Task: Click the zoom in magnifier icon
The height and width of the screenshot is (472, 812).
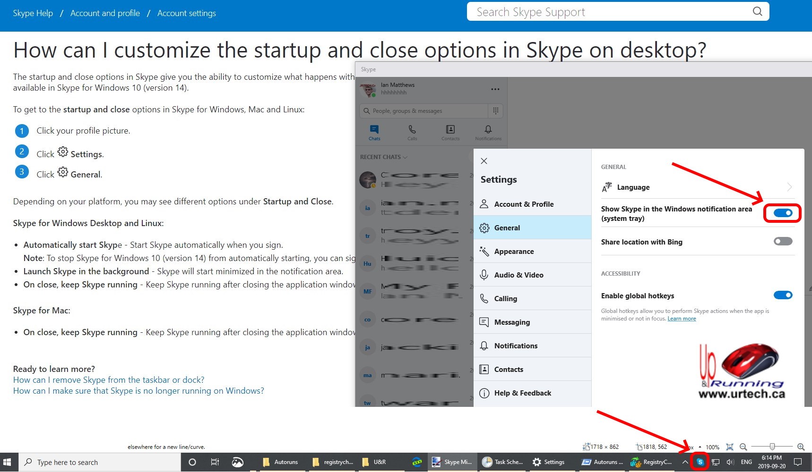Action: (x=801, y=447)
